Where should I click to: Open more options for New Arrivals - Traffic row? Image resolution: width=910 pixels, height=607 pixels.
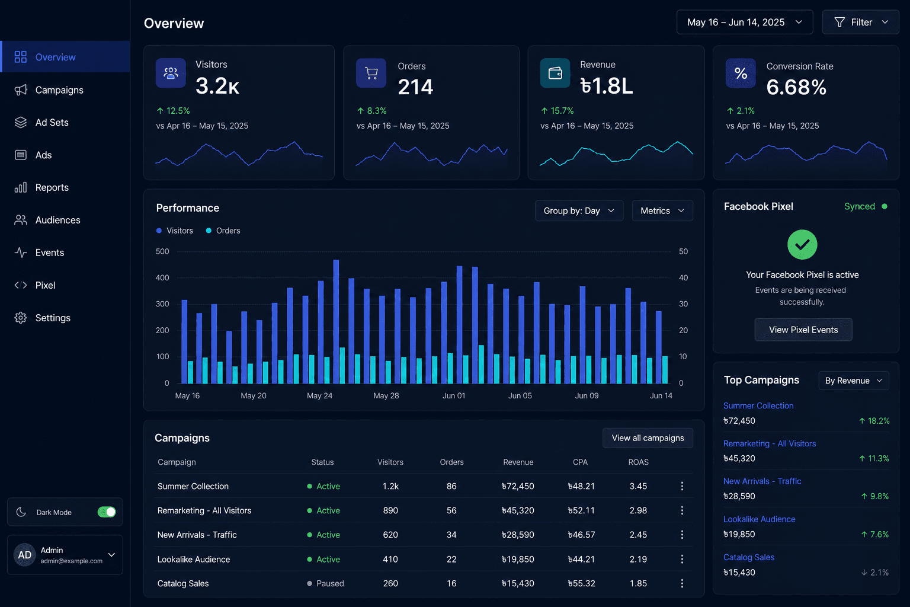[682, 535]
